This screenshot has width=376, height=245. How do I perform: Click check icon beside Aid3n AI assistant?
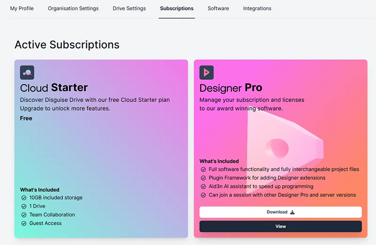click(203, 186)
